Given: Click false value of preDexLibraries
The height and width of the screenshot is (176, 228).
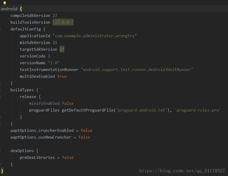Looking at the screenshot, I should pyautogui.click(x=68, y=158).
